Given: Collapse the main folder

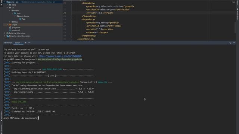Looking at the screenshot, I should pos(10,10).
